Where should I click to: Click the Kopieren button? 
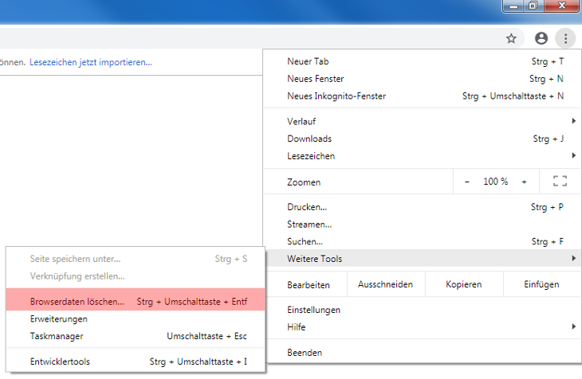click(464, 284)
